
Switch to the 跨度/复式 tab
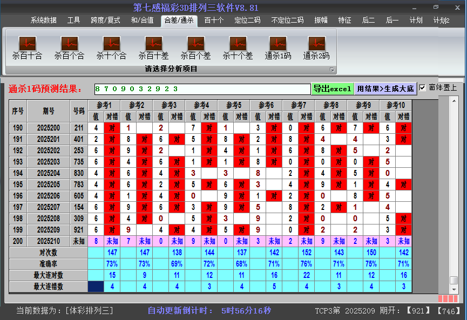point(105,21)
